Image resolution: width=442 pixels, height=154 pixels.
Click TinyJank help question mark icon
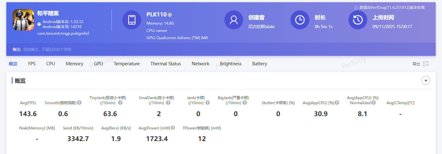click(x=120, y=103)
